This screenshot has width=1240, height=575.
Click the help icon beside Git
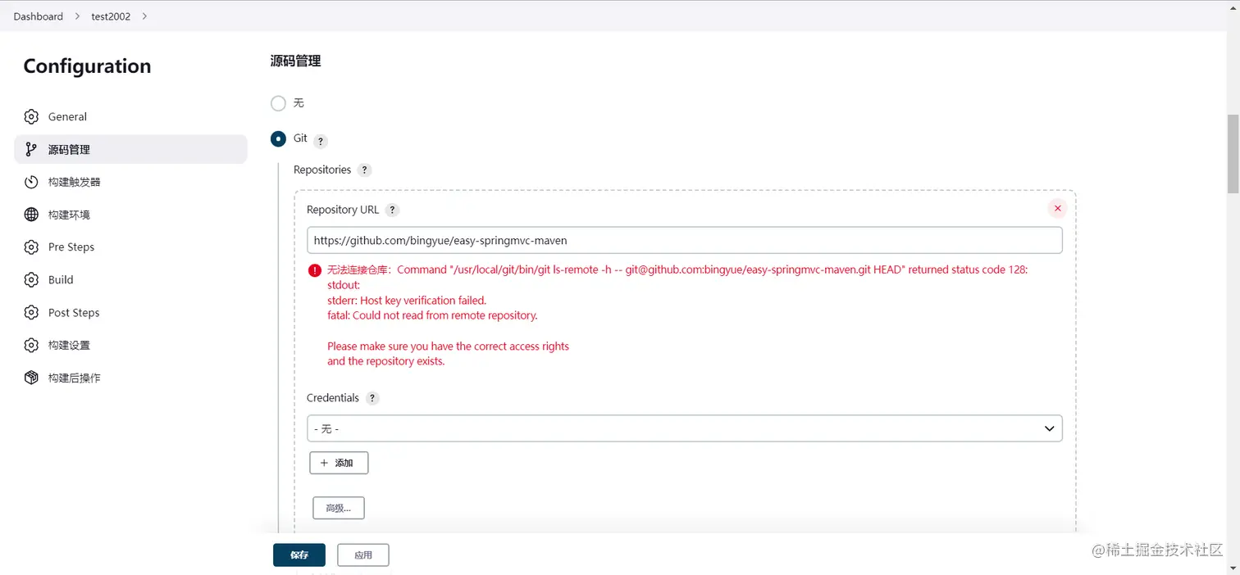click(x=321, y=141)
